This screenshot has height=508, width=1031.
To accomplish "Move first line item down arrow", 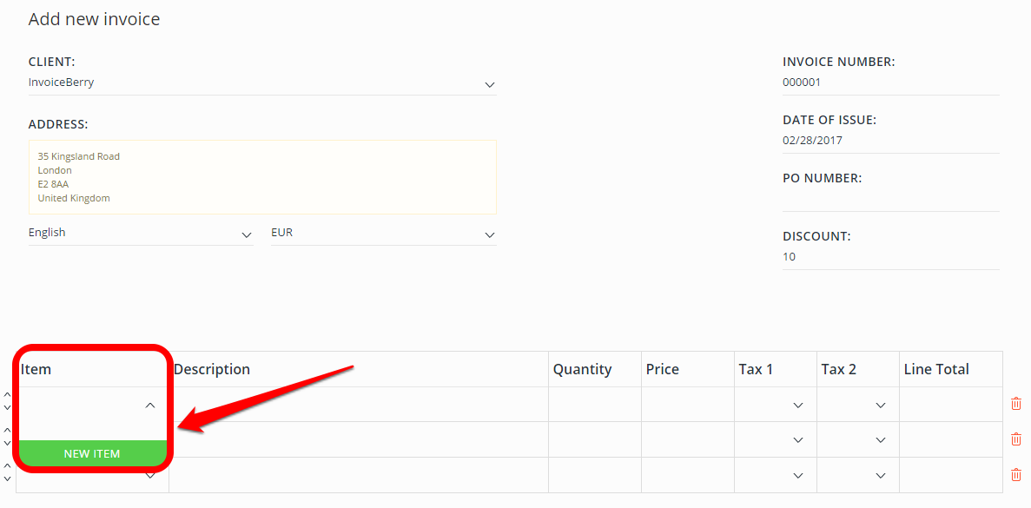I will point(7,408).
